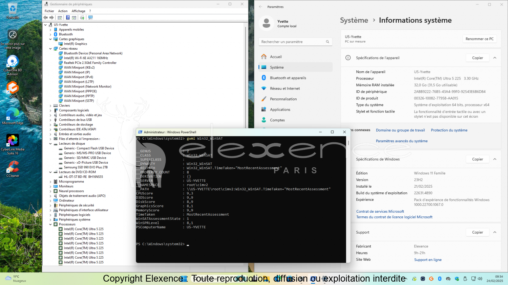Collapse the Lecteurs de disque node
The image size is (508, 285).
50,144
